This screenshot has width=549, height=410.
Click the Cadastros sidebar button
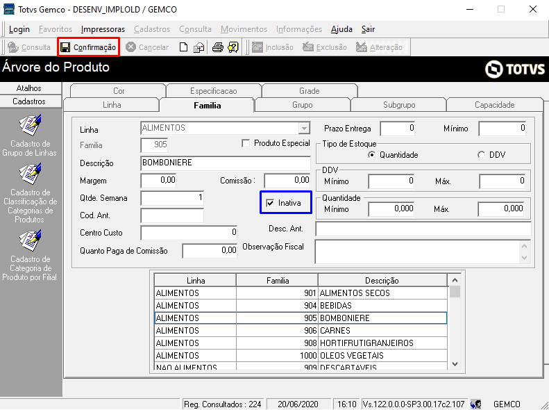click(29, 101)
